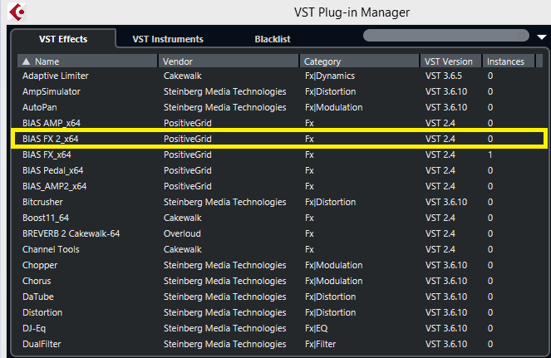This screenshot has height=358, width=551.
Task: Select the BIAS AMP_x64 plug-in
Action: pyautogui.click(x=279, y=123)
